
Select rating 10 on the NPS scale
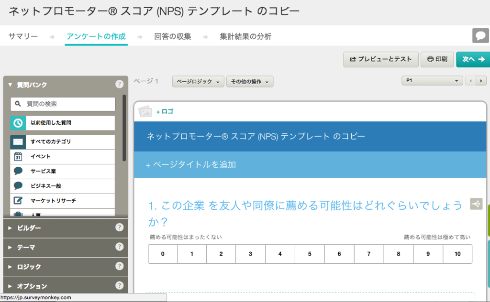click(x=457, y=254)
